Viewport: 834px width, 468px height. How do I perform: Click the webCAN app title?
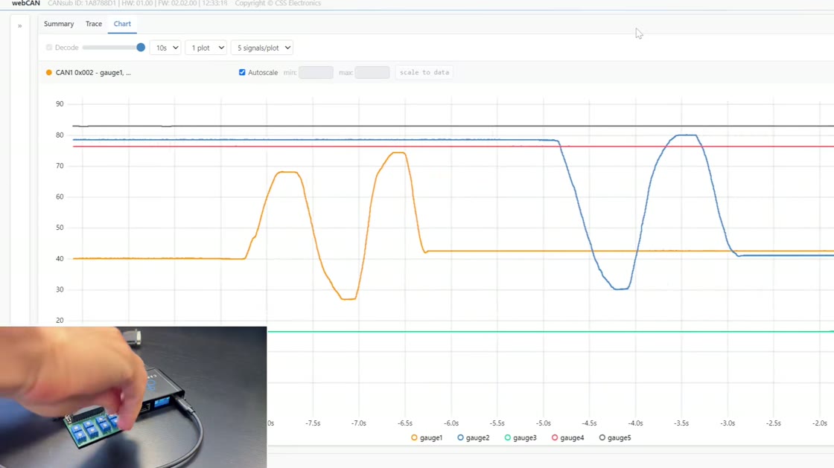[x=26, y=3]
